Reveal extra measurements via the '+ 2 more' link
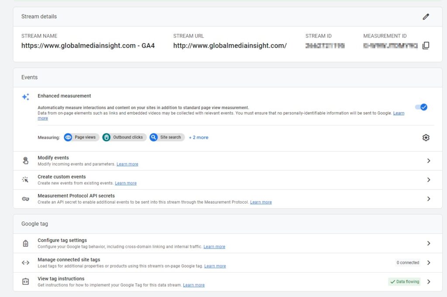 click(x=199, y=137)
